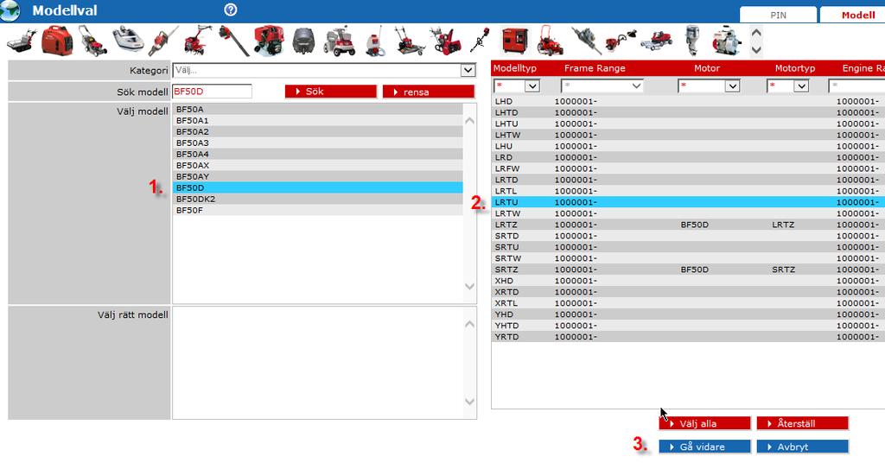
Task: Click the Välj alla button
Action: 705,423
